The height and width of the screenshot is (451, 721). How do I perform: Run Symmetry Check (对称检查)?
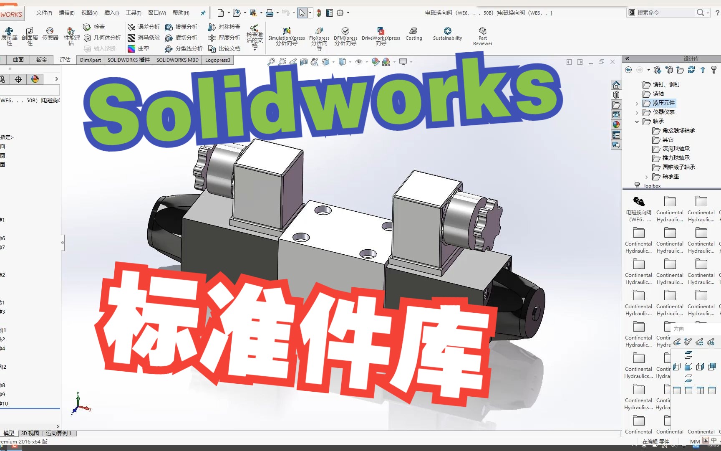tap(224, 27)
